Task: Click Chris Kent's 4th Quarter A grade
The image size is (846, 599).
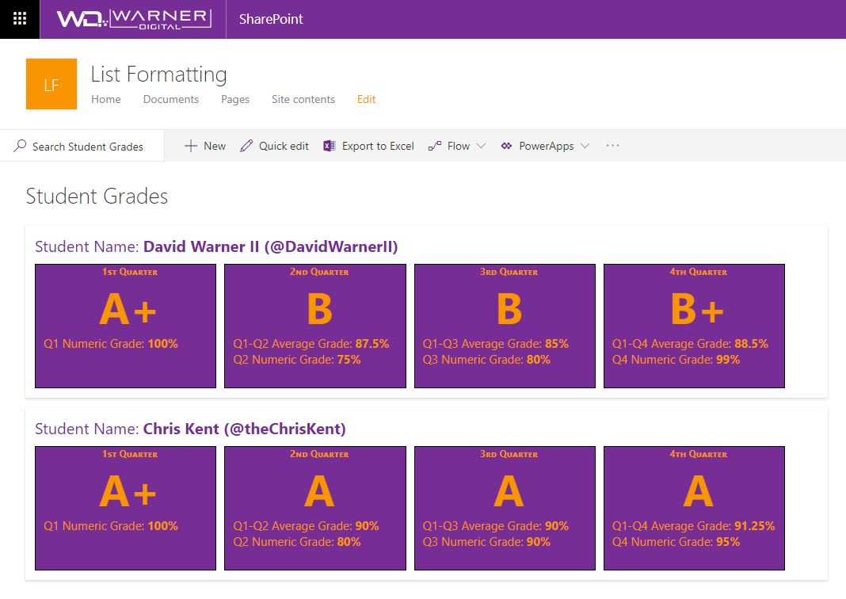Action: coord(698,491)
